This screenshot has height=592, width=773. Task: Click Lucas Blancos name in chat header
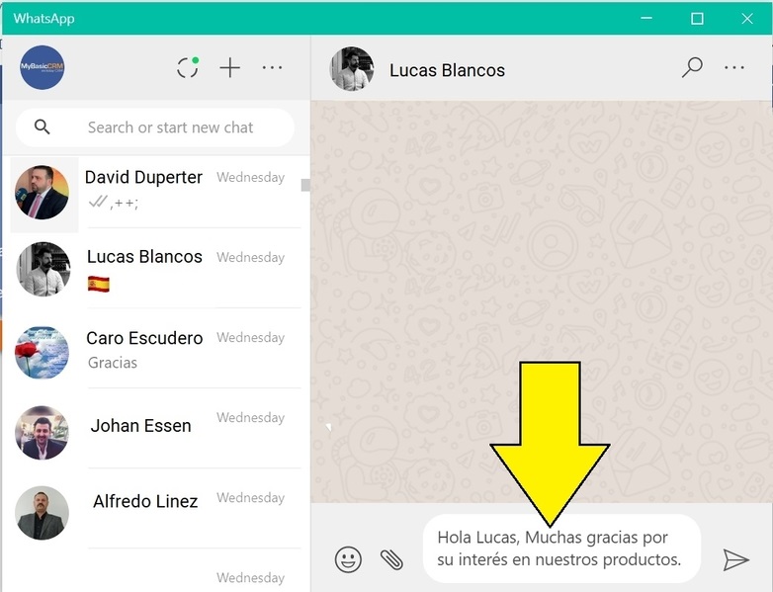click(x=447, y=70)
